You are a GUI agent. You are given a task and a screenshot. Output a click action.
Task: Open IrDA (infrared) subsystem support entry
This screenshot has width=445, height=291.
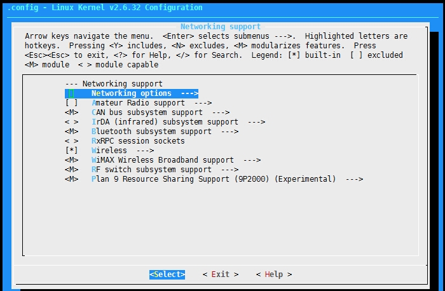pyautogui.click(x=165, y=122)
